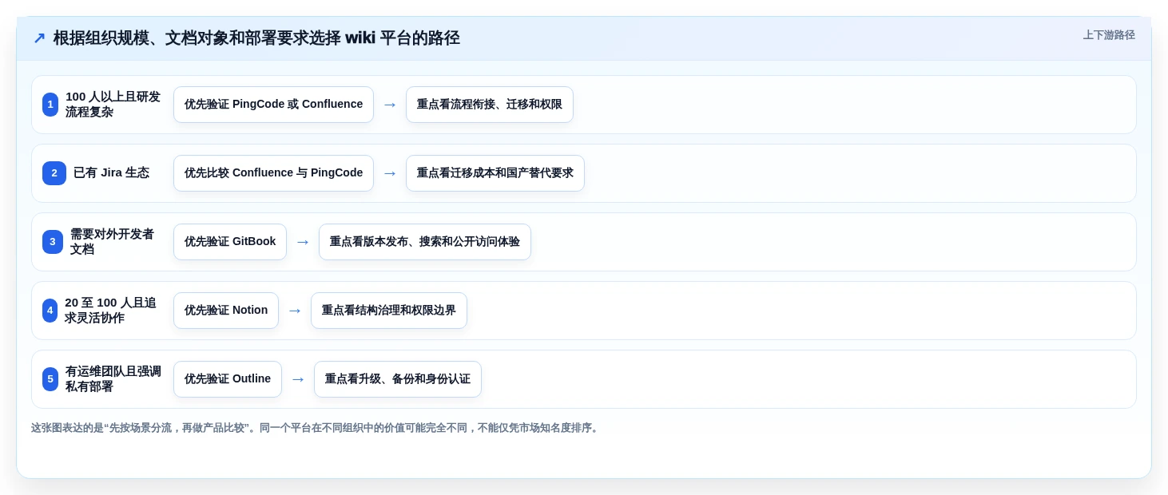
Task: Click the text 有运维团队且强调私有部署
Action: click(x=113, y=379)
